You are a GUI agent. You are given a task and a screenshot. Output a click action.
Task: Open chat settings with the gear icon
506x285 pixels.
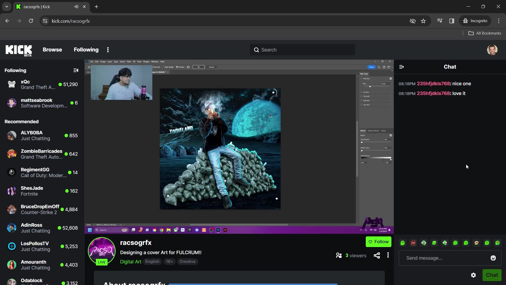pyautogui.click(x=473, y=275)
